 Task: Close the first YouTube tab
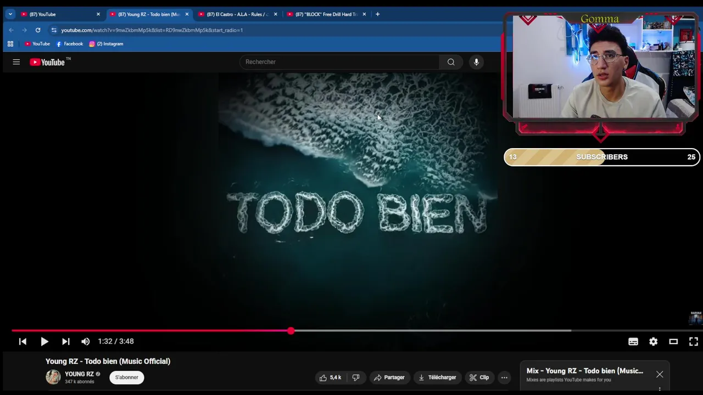pyautogui.click(x=98, y=14)
